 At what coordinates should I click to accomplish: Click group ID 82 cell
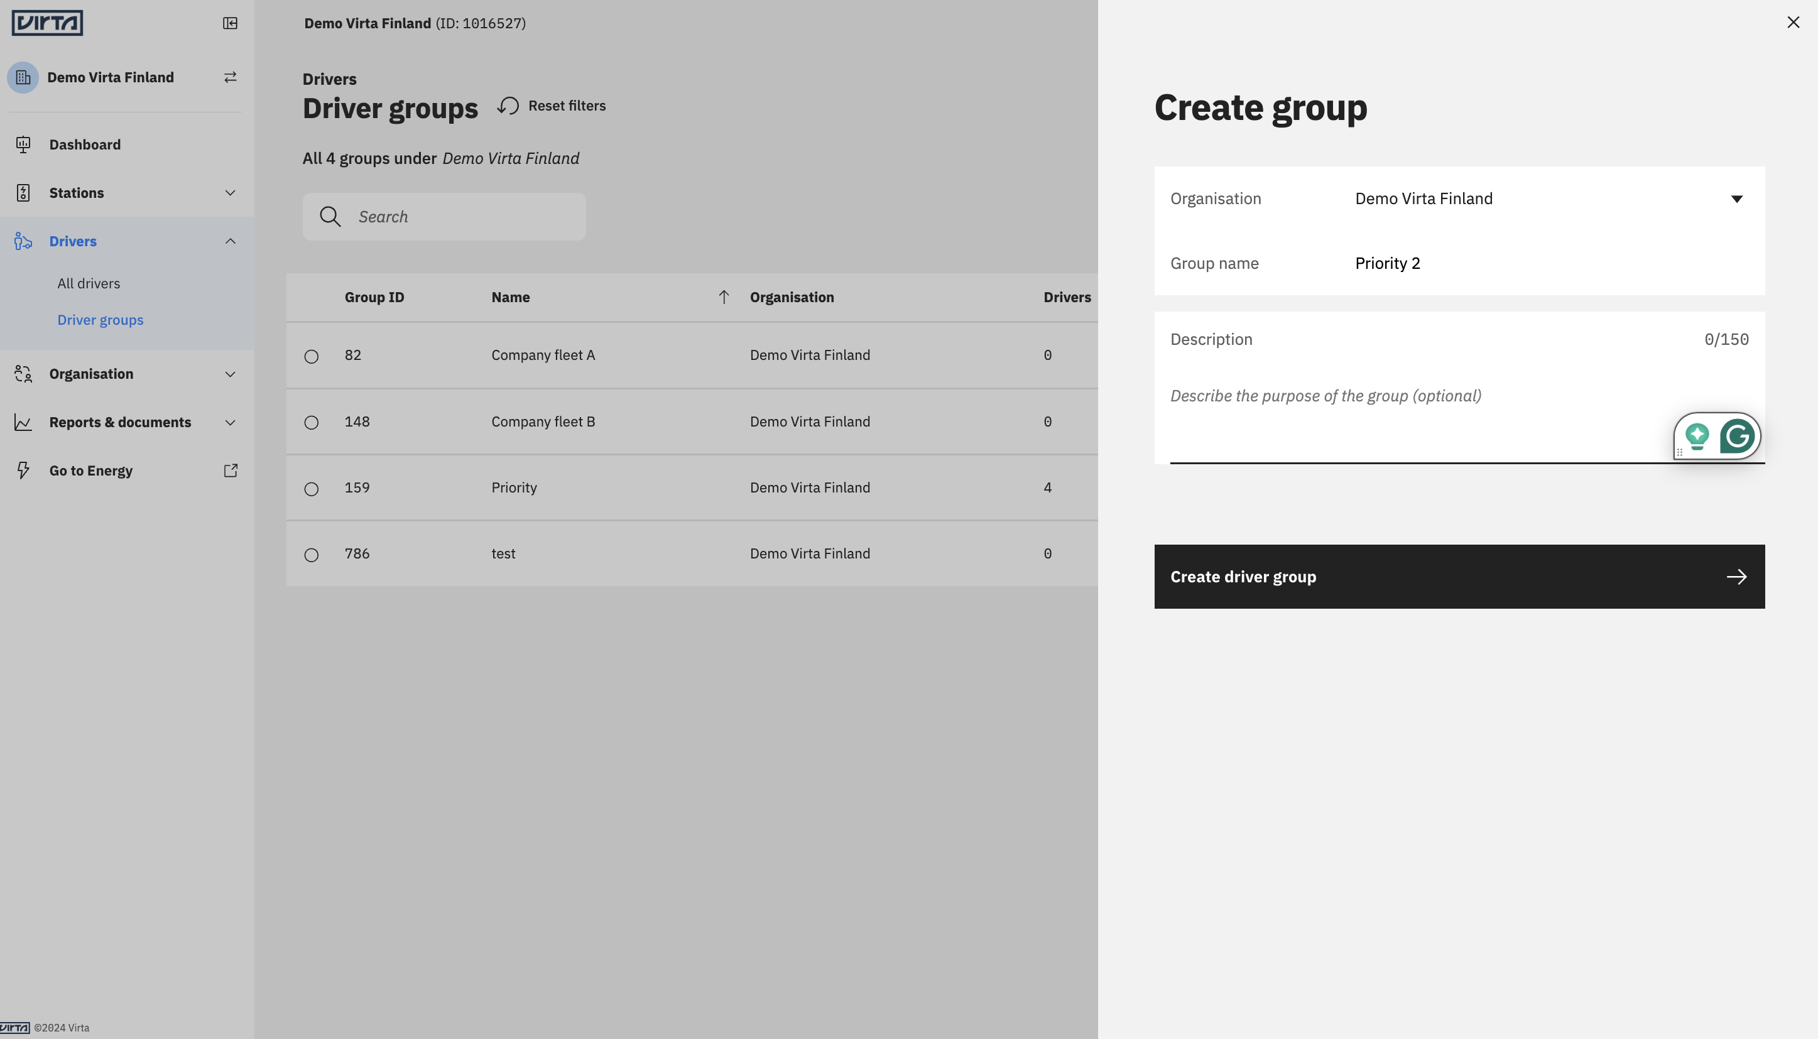click(352, 355)
